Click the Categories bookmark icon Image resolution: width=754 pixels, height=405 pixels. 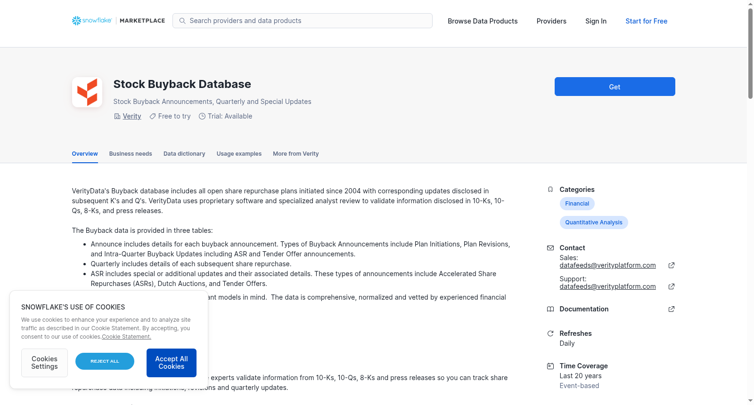point(550,190)
